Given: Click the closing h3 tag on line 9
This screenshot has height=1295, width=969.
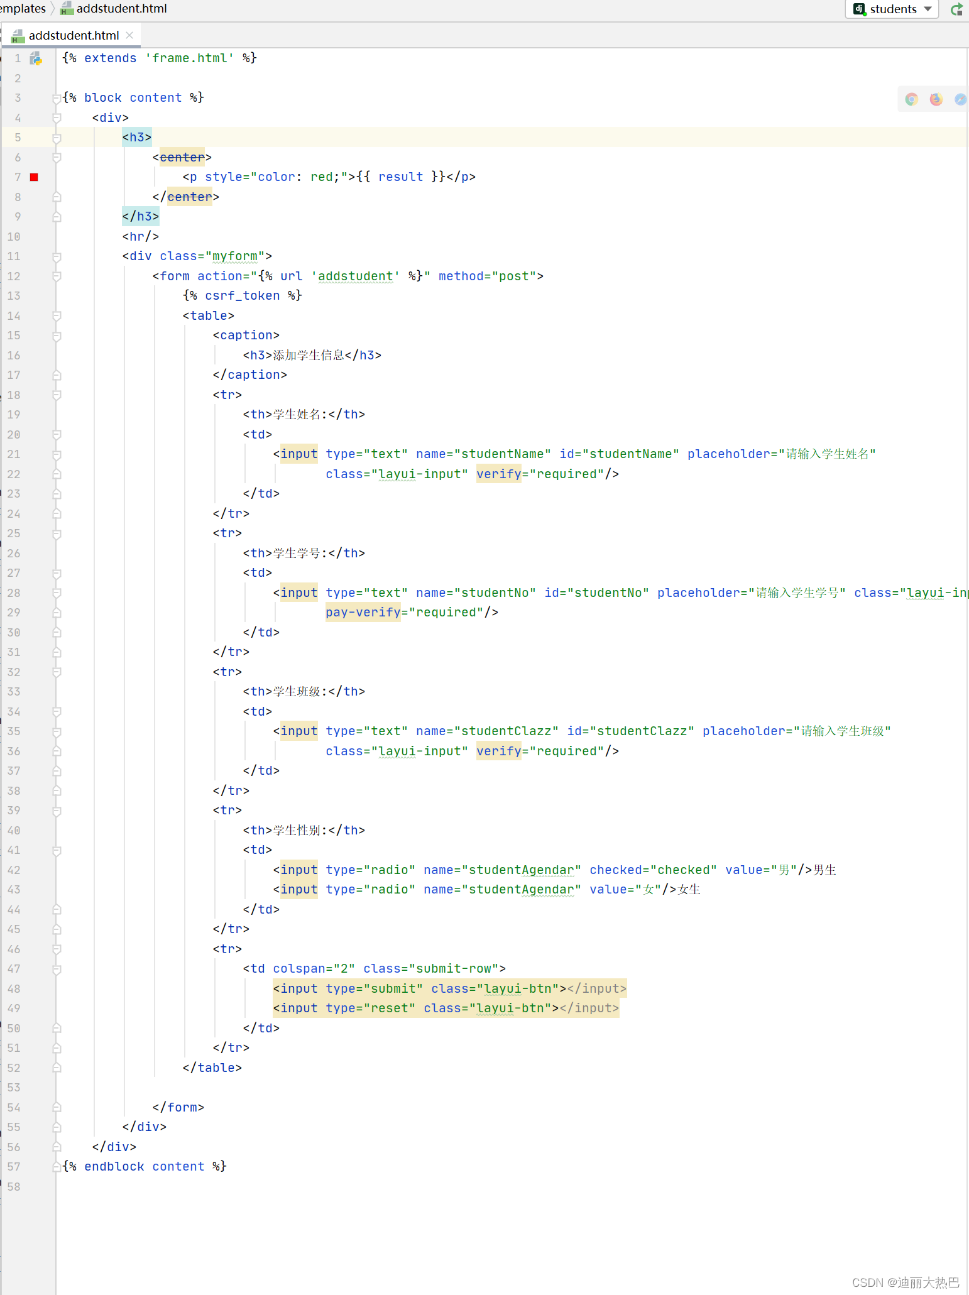Looking at the screenshot, I should (x=141, y=217).
